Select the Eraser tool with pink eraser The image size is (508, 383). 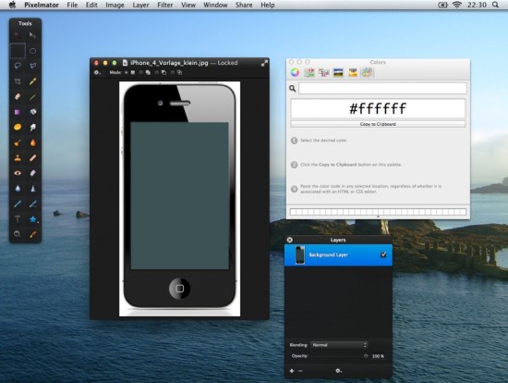(18, 96)
